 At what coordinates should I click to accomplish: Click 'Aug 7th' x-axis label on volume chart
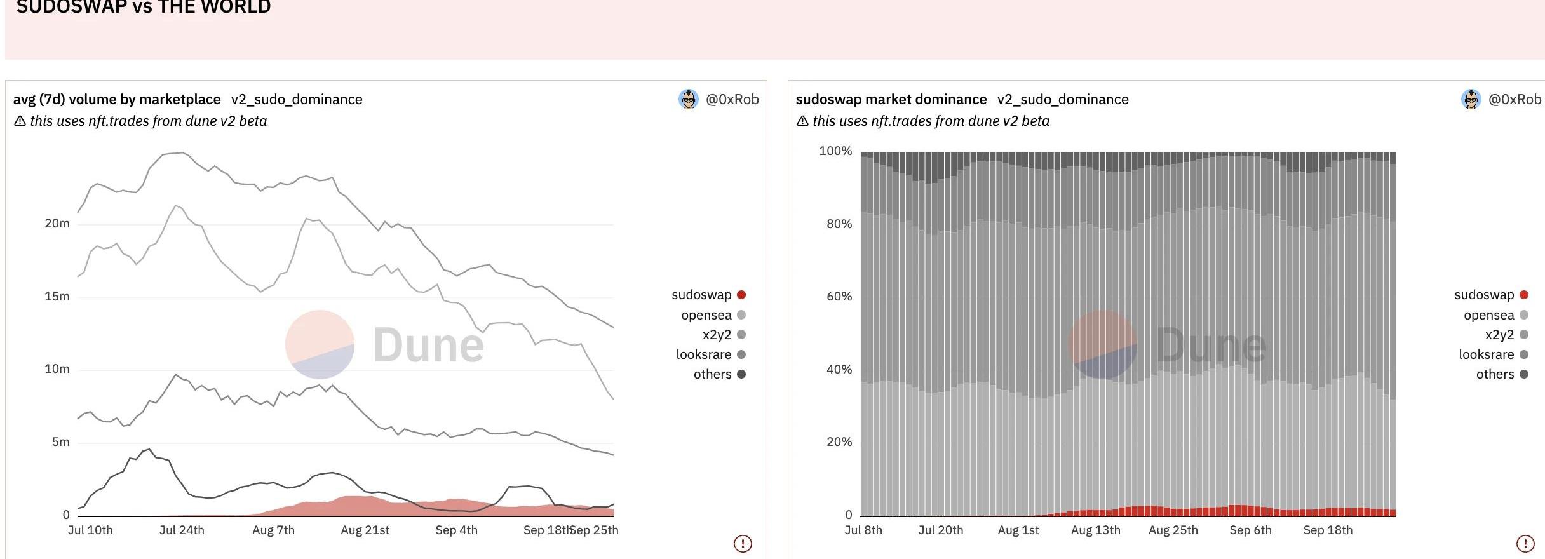tap(273, 530)
